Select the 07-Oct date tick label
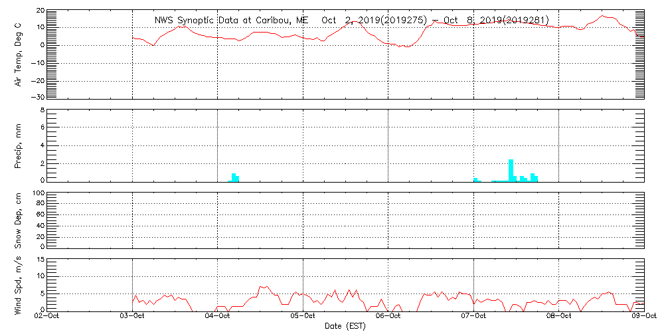664x332 pixels. 474,317
